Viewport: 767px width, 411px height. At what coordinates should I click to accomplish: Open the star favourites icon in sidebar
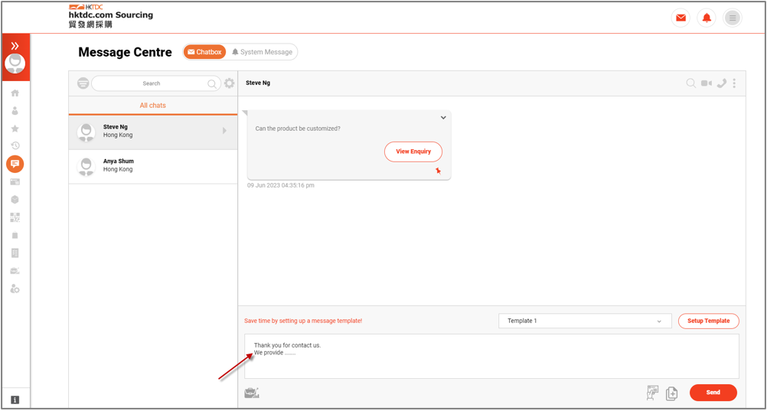(x=15, y=128)
